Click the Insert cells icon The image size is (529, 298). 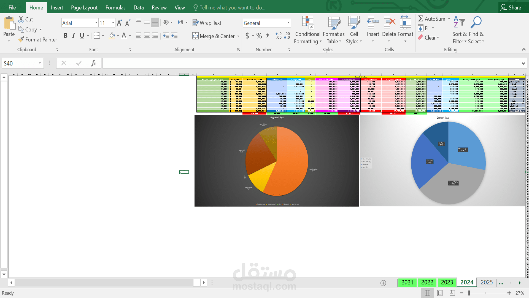click(x=373, y=23)
